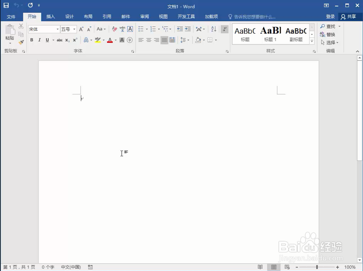Click the macro recording icon in status bar
The width and height of the screenshot is (363, 271).
(x=90, y=267)
